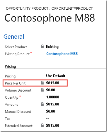Click the Pricing section header

(10, 66)
